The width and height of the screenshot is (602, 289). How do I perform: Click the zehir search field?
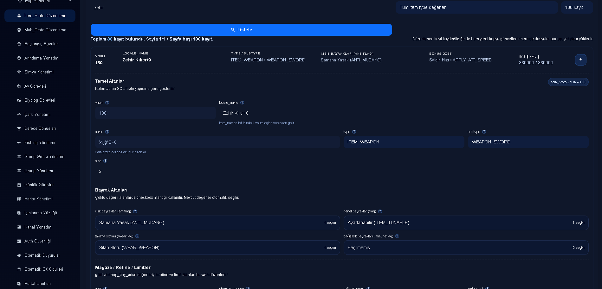point(241,8)
